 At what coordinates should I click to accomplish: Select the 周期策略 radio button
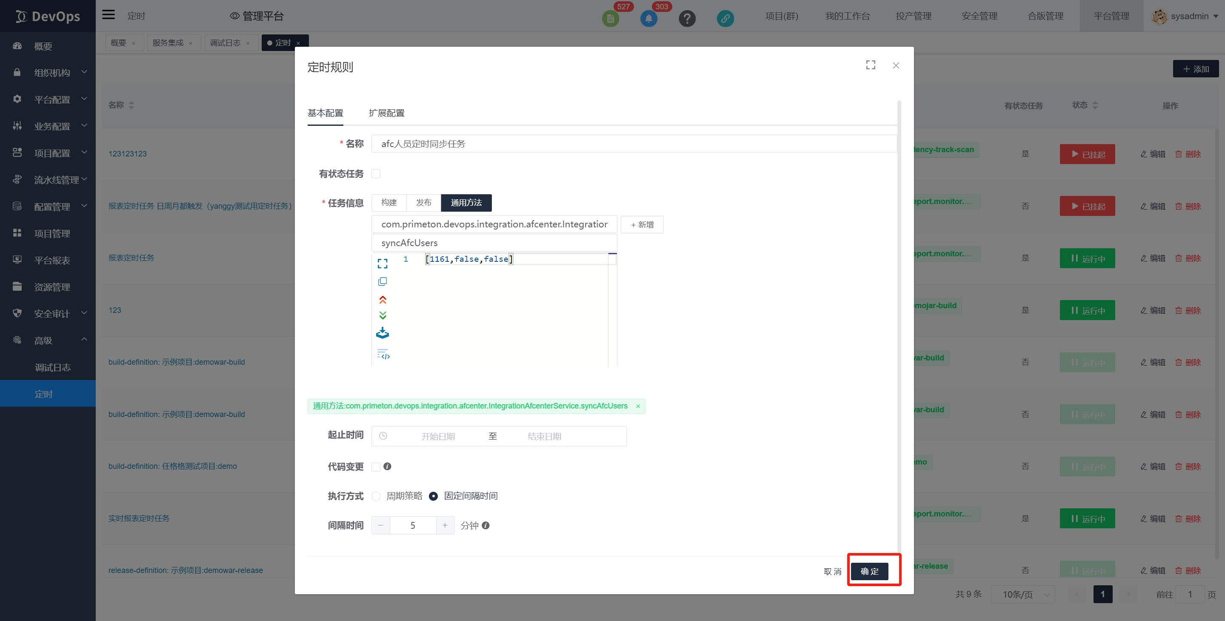(376, 496)
